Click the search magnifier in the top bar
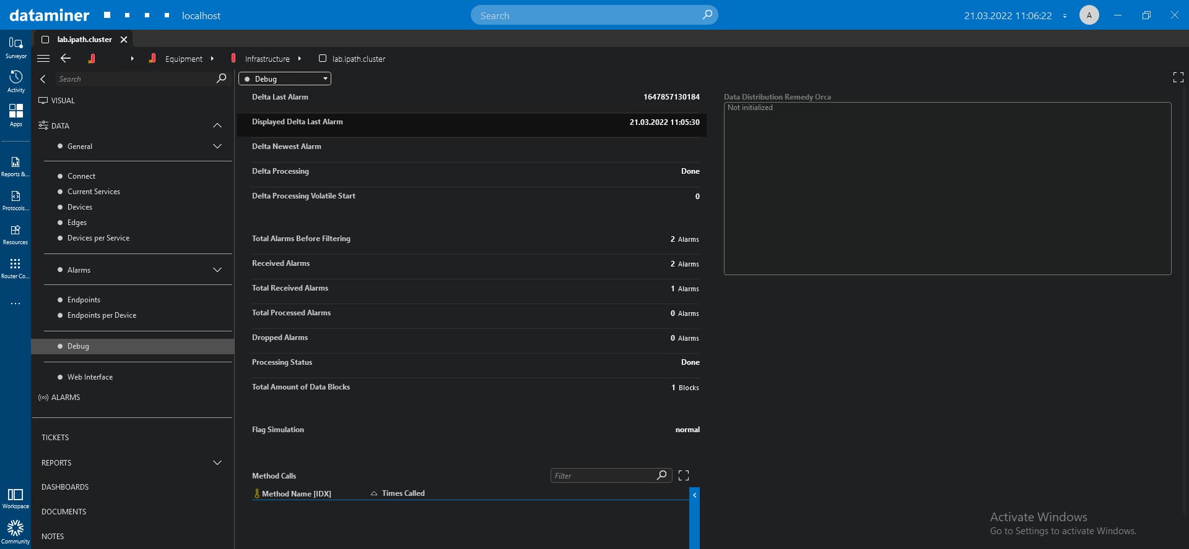1189x549 pixels. click(x=707, y=15)
